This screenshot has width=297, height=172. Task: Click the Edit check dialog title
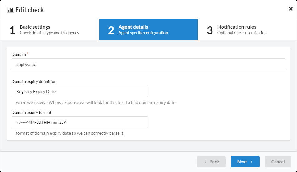coord(30,10)
